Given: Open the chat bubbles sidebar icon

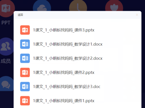Looking at the screenshot, I should coord(6,84).
